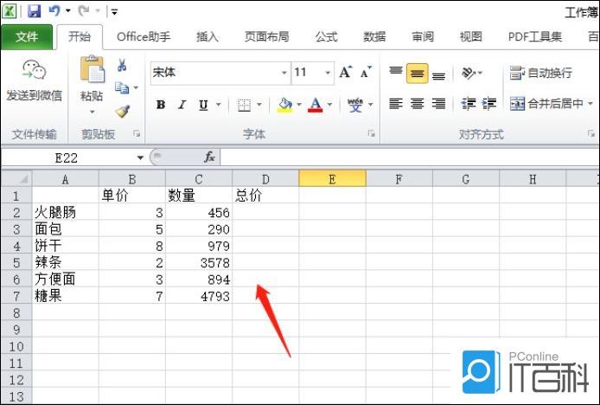Open the 字体 dialog launcher
Viewport: 600px width, 405px height.
click(x=371, y=133)
